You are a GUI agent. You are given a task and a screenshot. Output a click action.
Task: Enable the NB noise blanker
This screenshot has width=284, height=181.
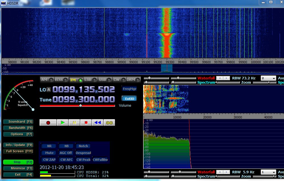(67, 146)
